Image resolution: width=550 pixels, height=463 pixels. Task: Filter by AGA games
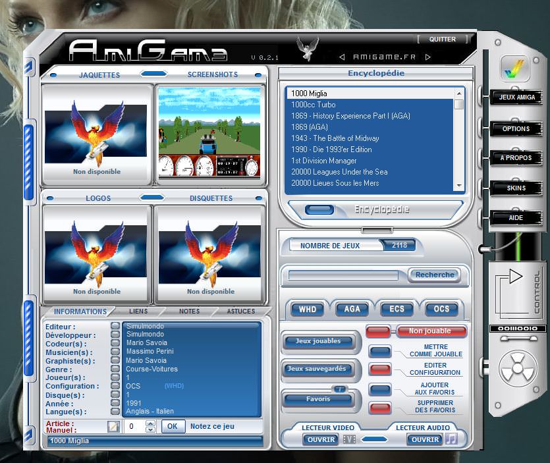tap(352, 309)
